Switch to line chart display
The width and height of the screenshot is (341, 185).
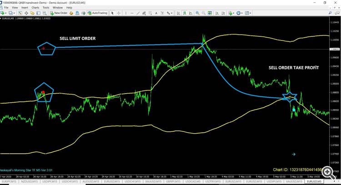191,13
